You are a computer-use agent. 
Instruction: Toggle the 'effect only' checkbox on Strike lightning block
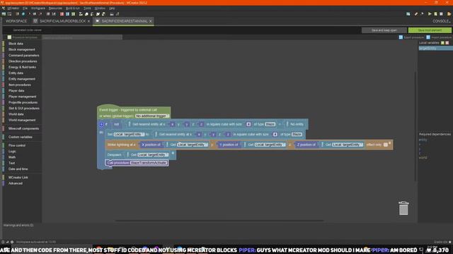coord(385,145)
